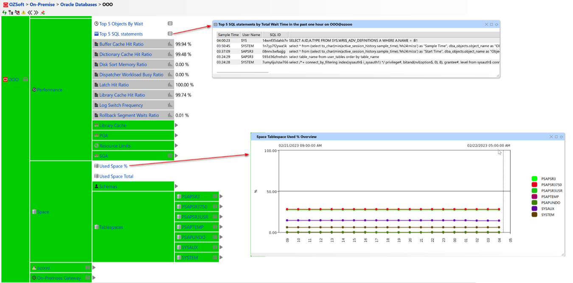Click the table icon next to Top 5 SQL statements
Image resolution: width=573 pixels, height=283 pixels.
pyautogui.click(x=170, y=34)
